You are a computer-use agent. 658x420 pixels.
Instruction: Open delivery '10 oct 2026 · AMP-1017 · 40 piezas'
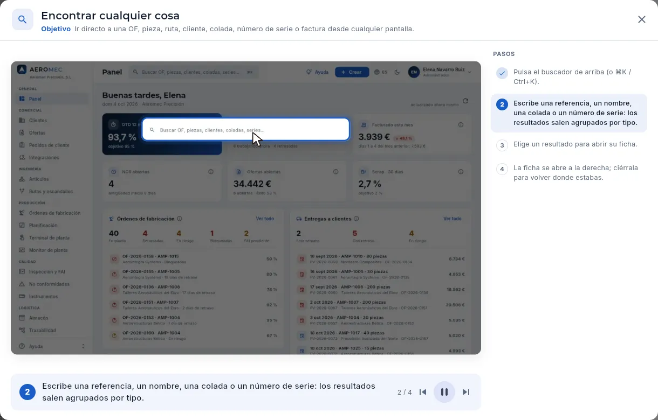381,335
